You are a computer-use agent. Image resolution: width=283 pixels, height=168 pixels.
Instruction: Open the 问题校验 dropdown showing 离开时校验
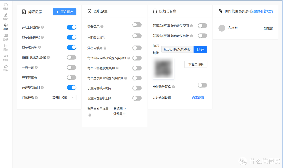[63, 97]
